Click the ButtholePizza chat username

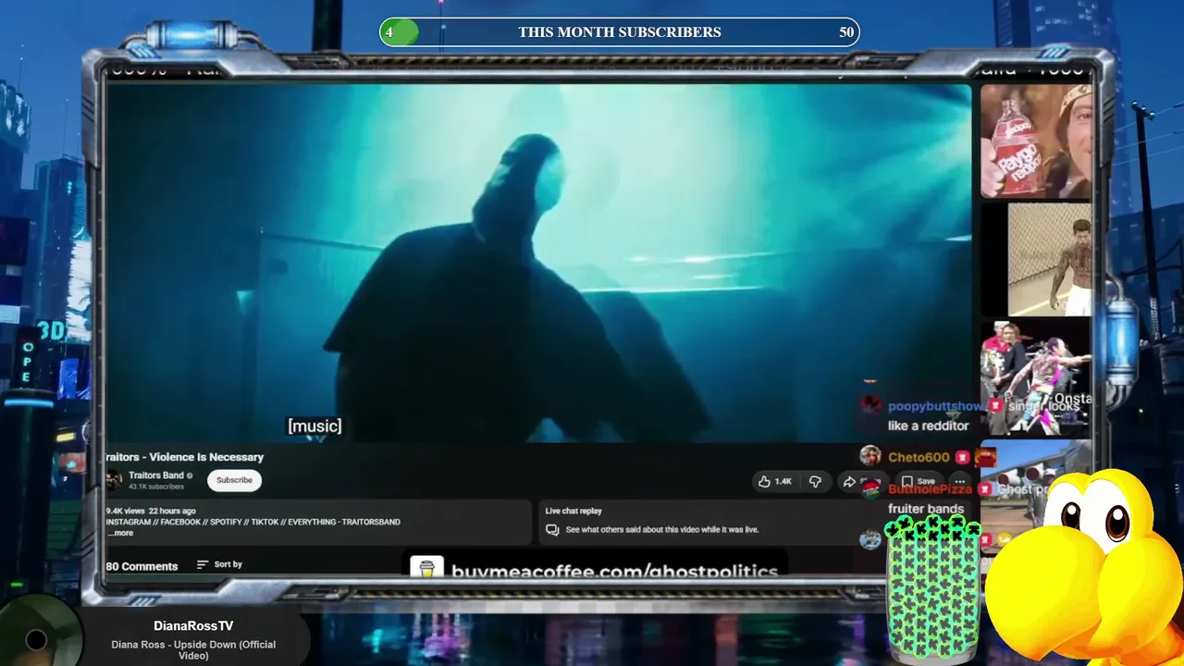[930, 489]
